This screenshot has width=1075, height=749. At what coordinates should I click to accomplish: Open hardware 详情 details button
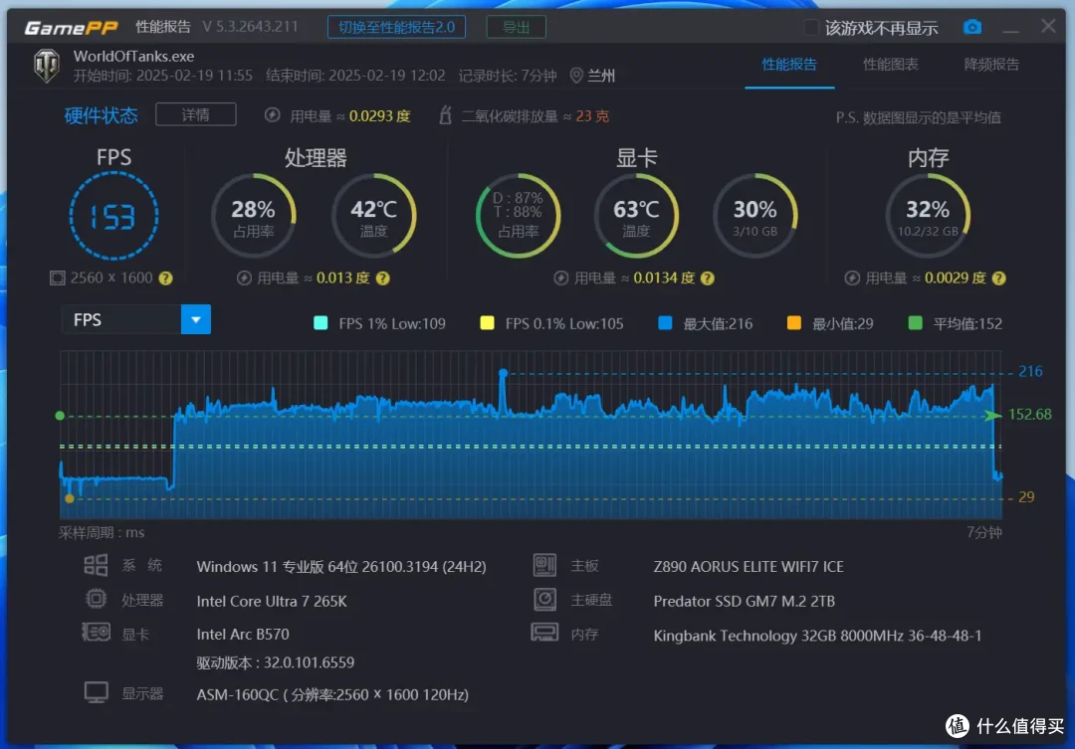click(196, 114)
